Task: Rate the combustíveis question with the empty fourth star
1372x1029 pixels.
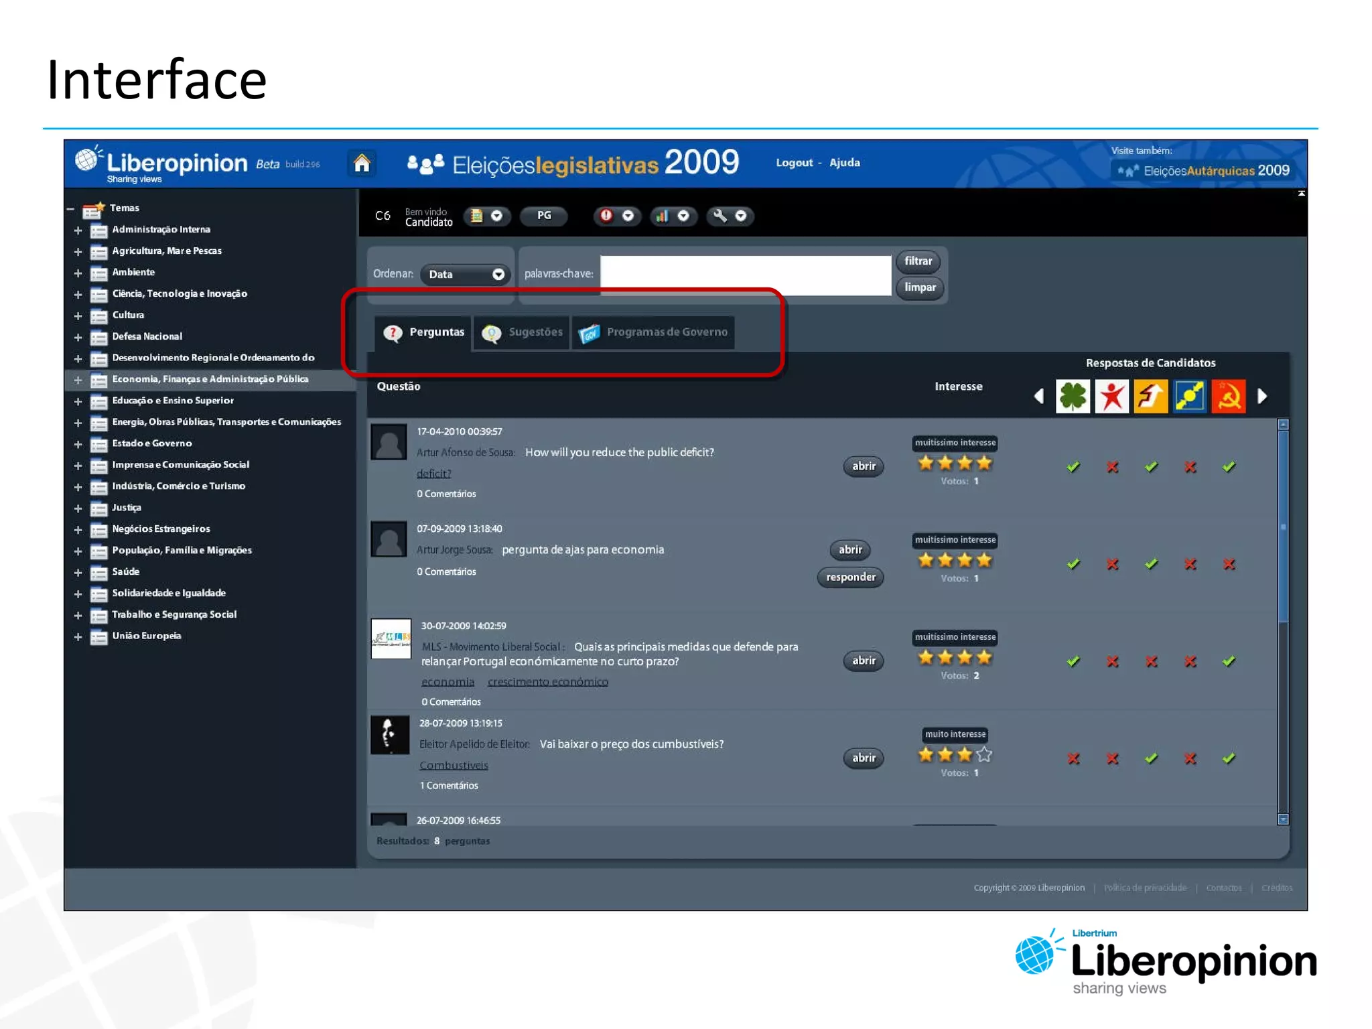Action: pos(984,755)
